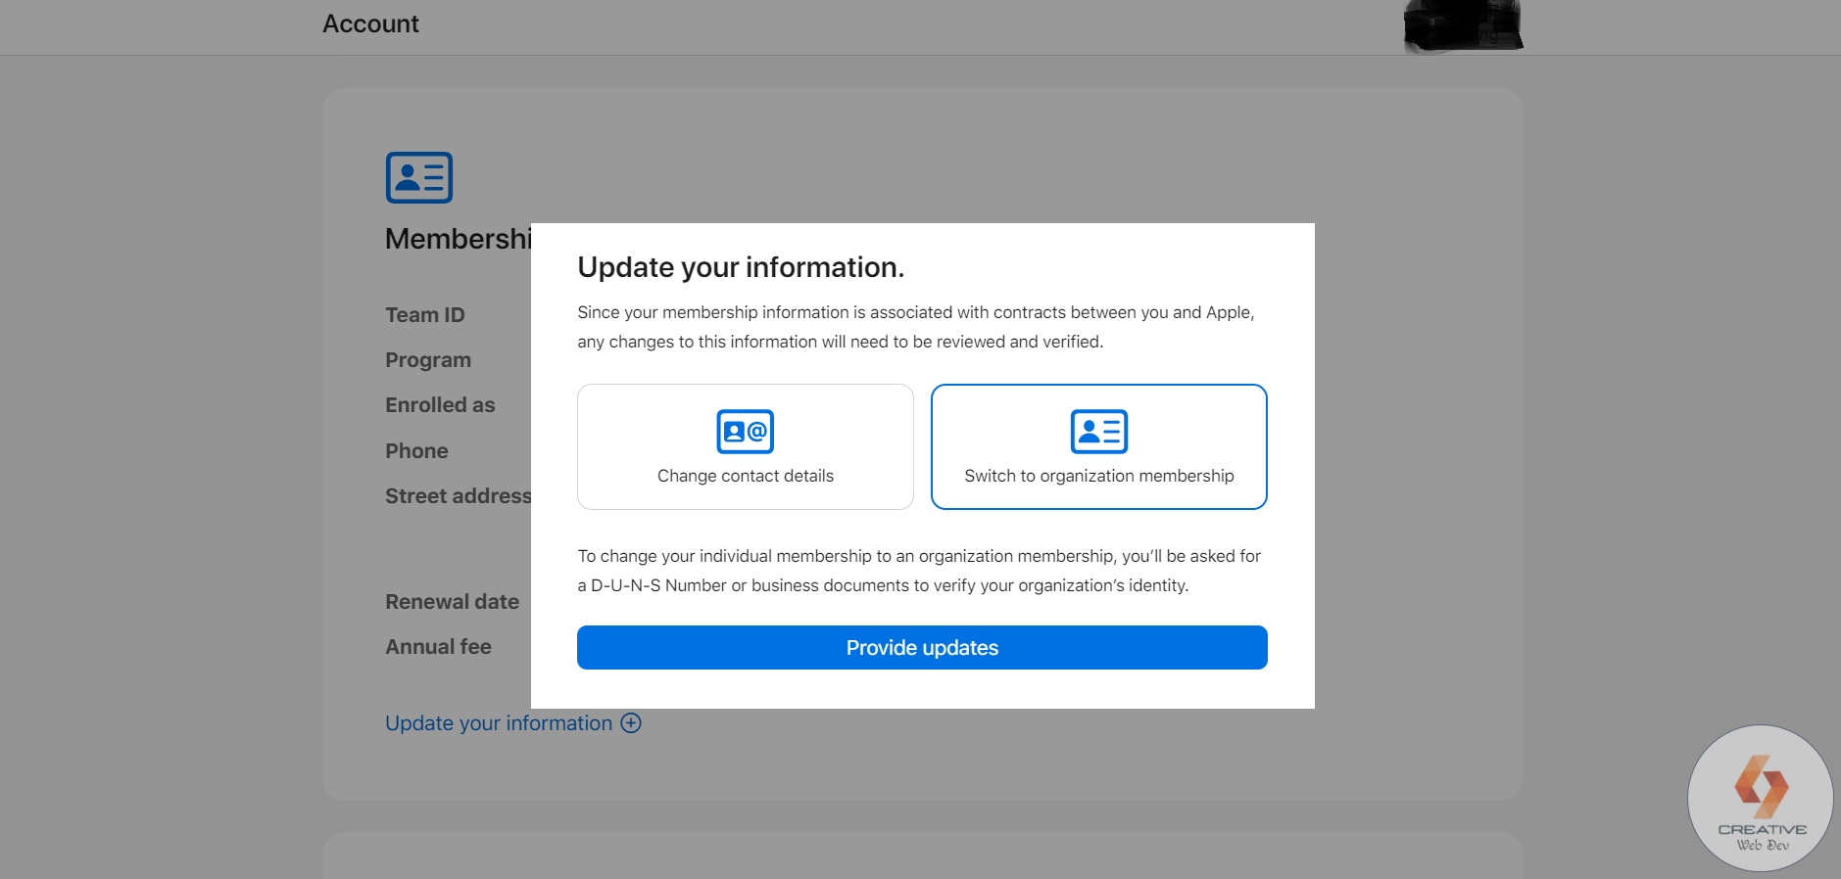The height and width of the screenshot is (879, 1841).
Task: Click the Account page heading
Action: coord(370,23)
